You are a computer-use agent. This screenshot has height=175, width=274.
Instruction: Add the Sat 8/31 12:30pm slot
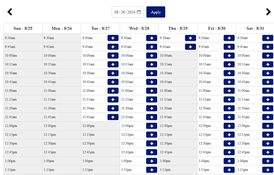point(268,144)
